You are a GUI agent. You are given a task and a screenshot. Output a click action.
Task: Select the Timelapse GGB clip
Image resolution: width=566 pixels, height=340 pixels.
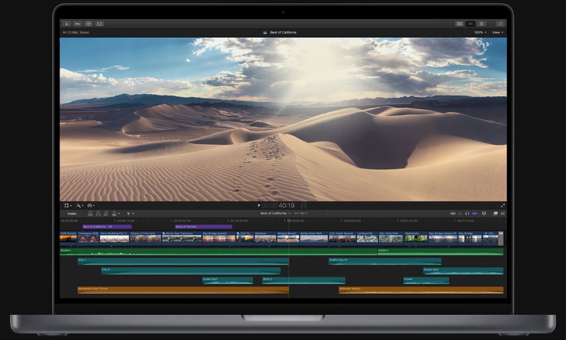pyautogui.click(x=89, y=239)
